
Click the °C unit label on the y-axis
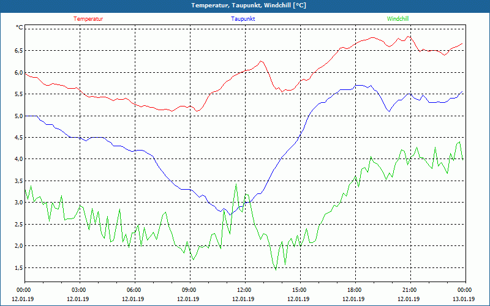click(20, 28)
